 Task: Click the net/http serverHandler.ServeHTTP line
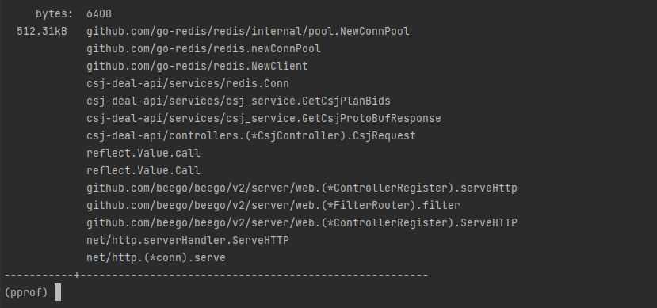tap(187, 240)
